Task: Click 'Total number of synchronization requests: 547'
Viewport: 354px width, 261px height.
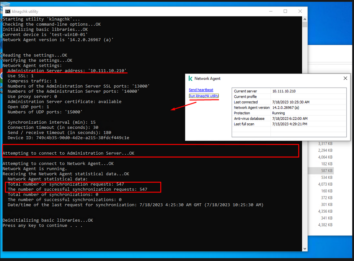Action: pos(66,184)
